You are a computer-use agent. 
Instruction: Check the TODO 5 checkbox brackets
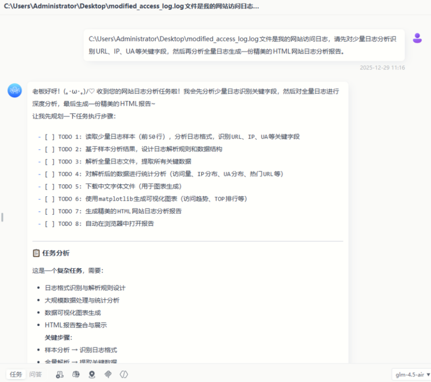tap(49, 186)
